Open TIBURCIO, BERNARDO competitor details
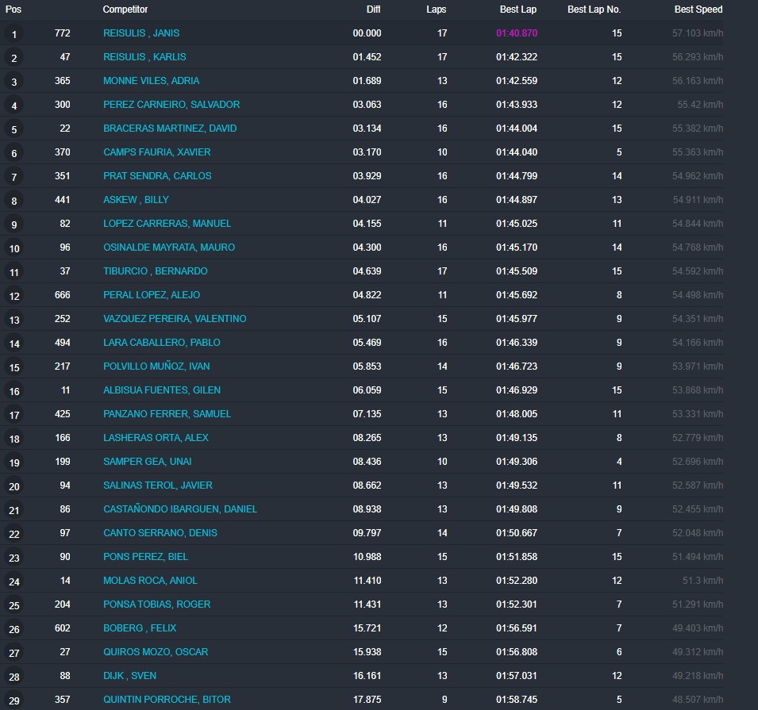This screenshot has height=710, width=758. click(x=155, y=271)
